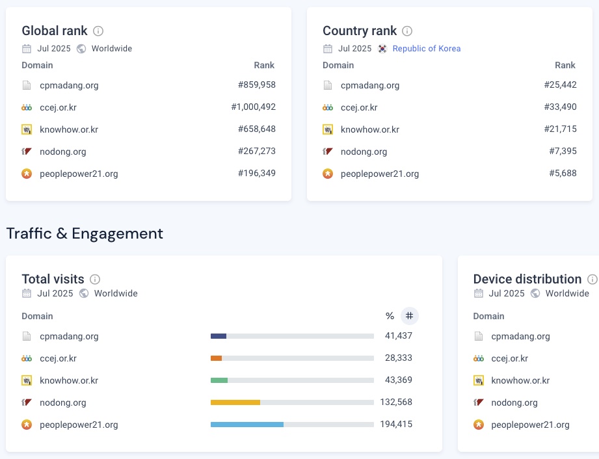
Task: Click the calendar icon under Global rank
Action: click(x=27, y=49)
